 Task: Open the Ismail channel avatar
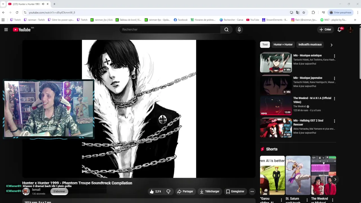(x=26, y=191)
